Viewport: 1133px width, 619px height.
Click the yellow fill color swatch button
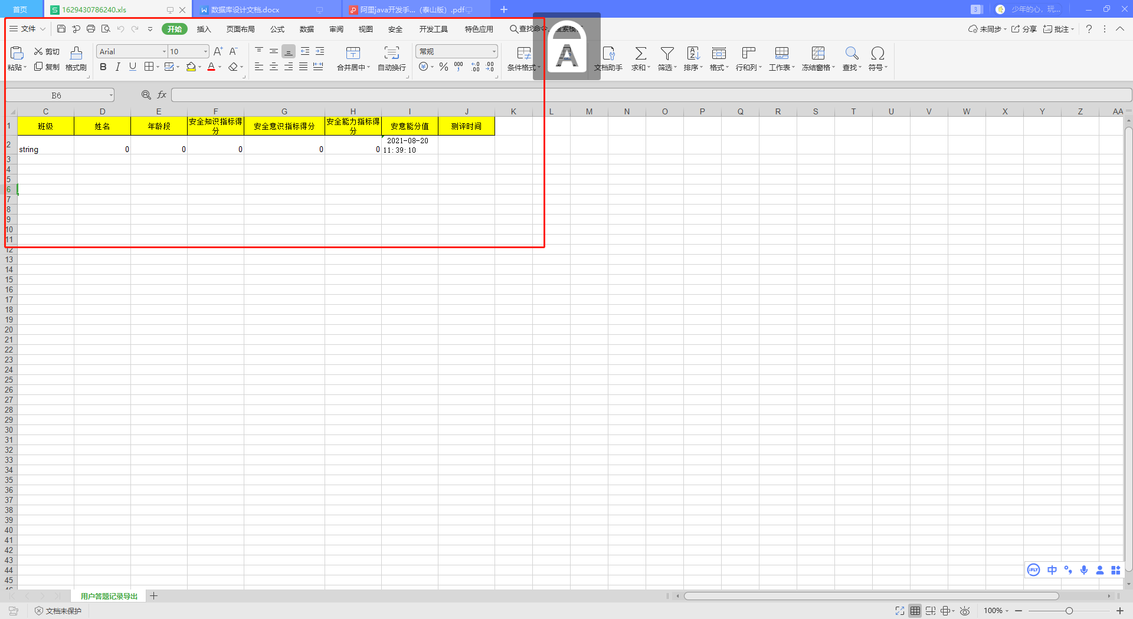(x=191, y=67)
